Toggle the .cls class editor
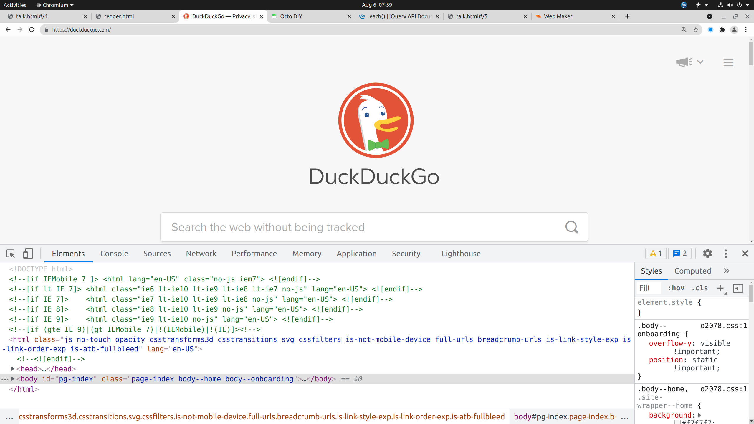 pyautogui.click(x=700, y=288)
